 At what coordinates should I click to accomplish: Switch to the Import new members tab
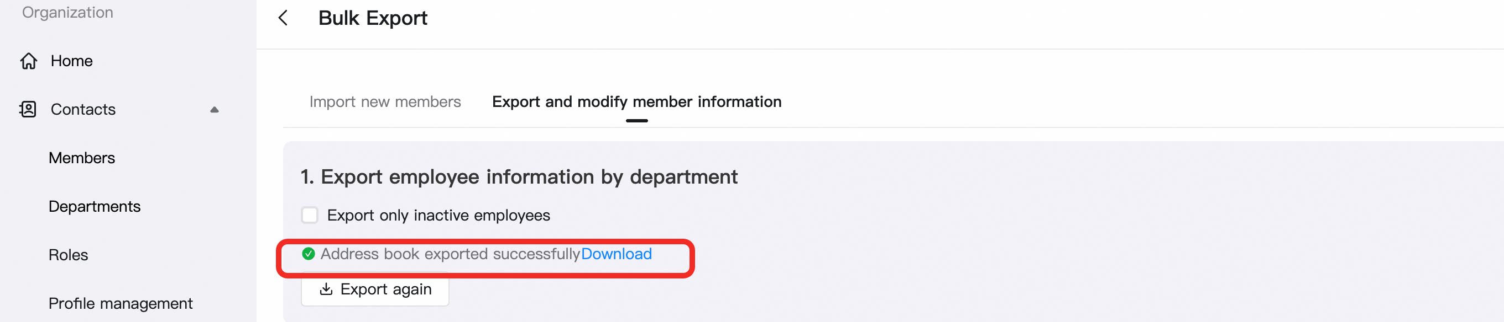pyautogui.click(x=385, y=102)
